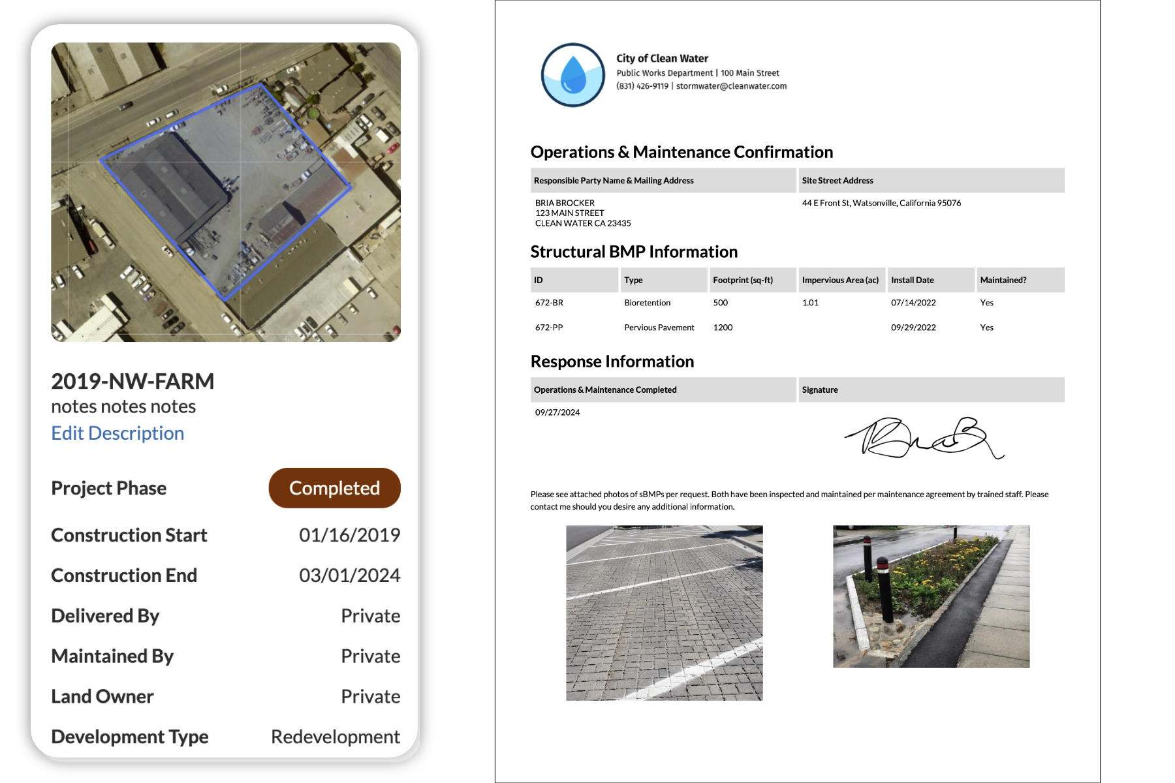The height and width of the screenshot is (783, 1175).
Task: Click the BMP ID 672-PP
Action: coord(549,328)
